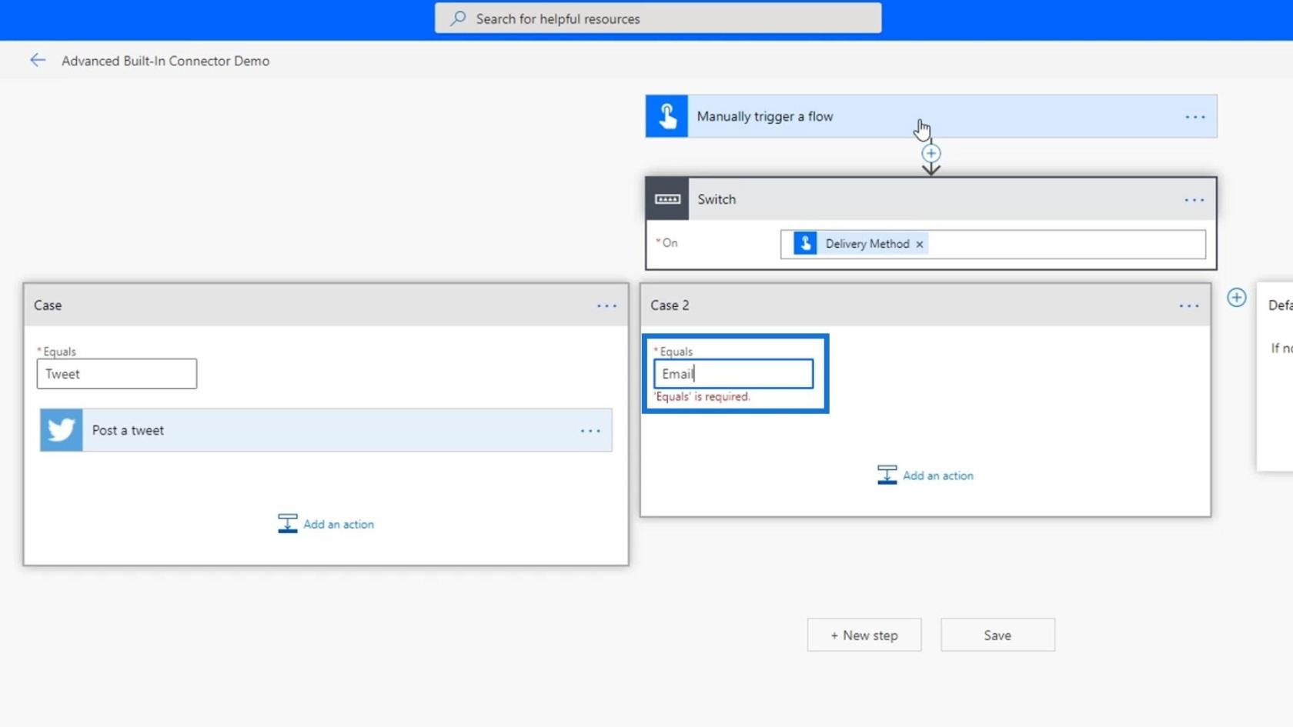The image size is (1293, 727).
Task: Go back using the left arrow
Action: [x=37, y=60]
